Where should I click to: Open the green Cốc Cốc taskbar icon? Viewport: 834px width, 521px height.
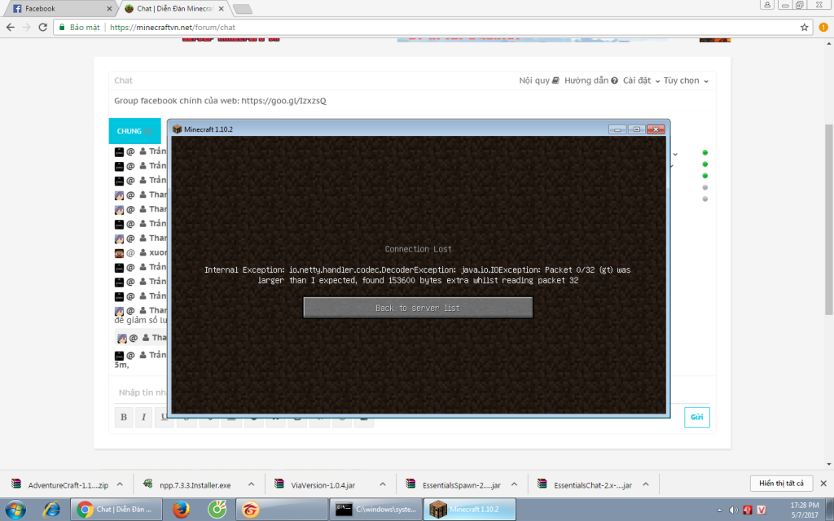point(217,510)
